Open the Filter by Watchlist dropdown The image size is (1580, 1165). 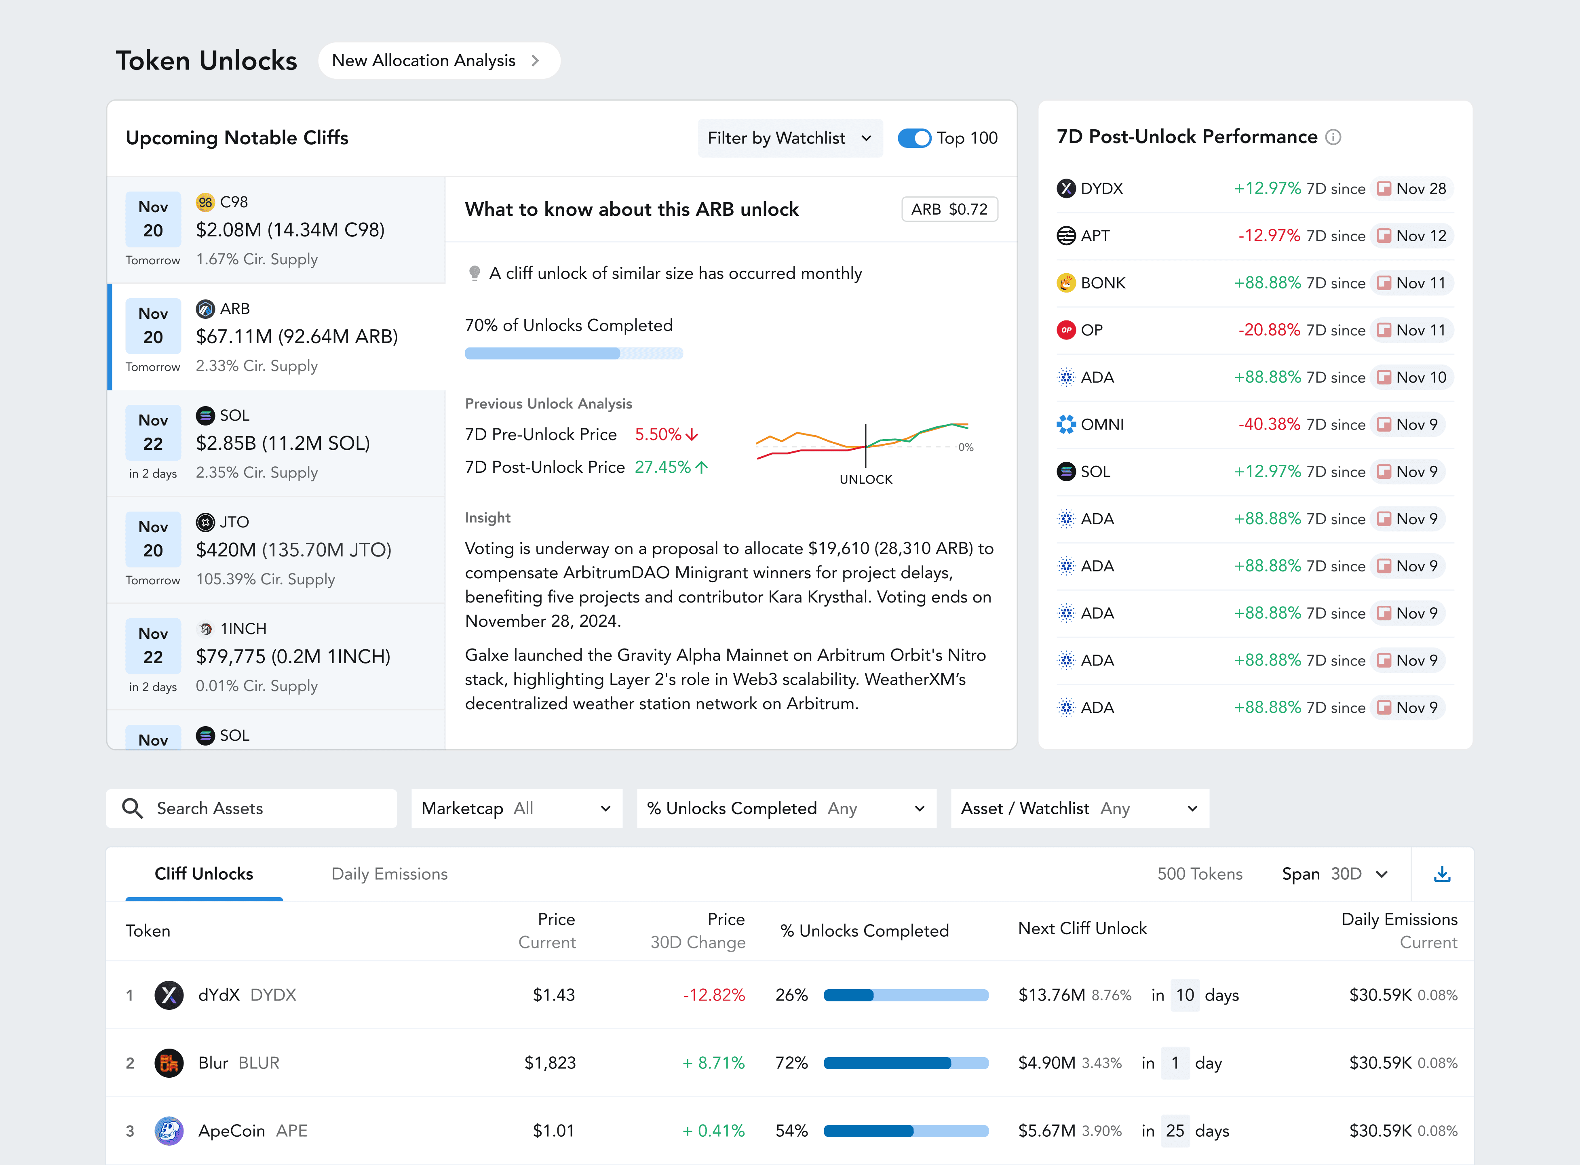pyautogui.click(x=789, y=138)
